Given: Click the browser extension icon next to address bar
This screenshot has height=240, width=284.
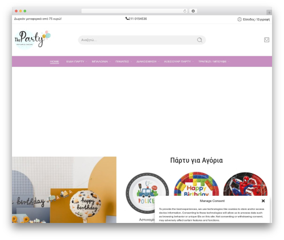Looking at the screenshot, I should tap(193, 11).
